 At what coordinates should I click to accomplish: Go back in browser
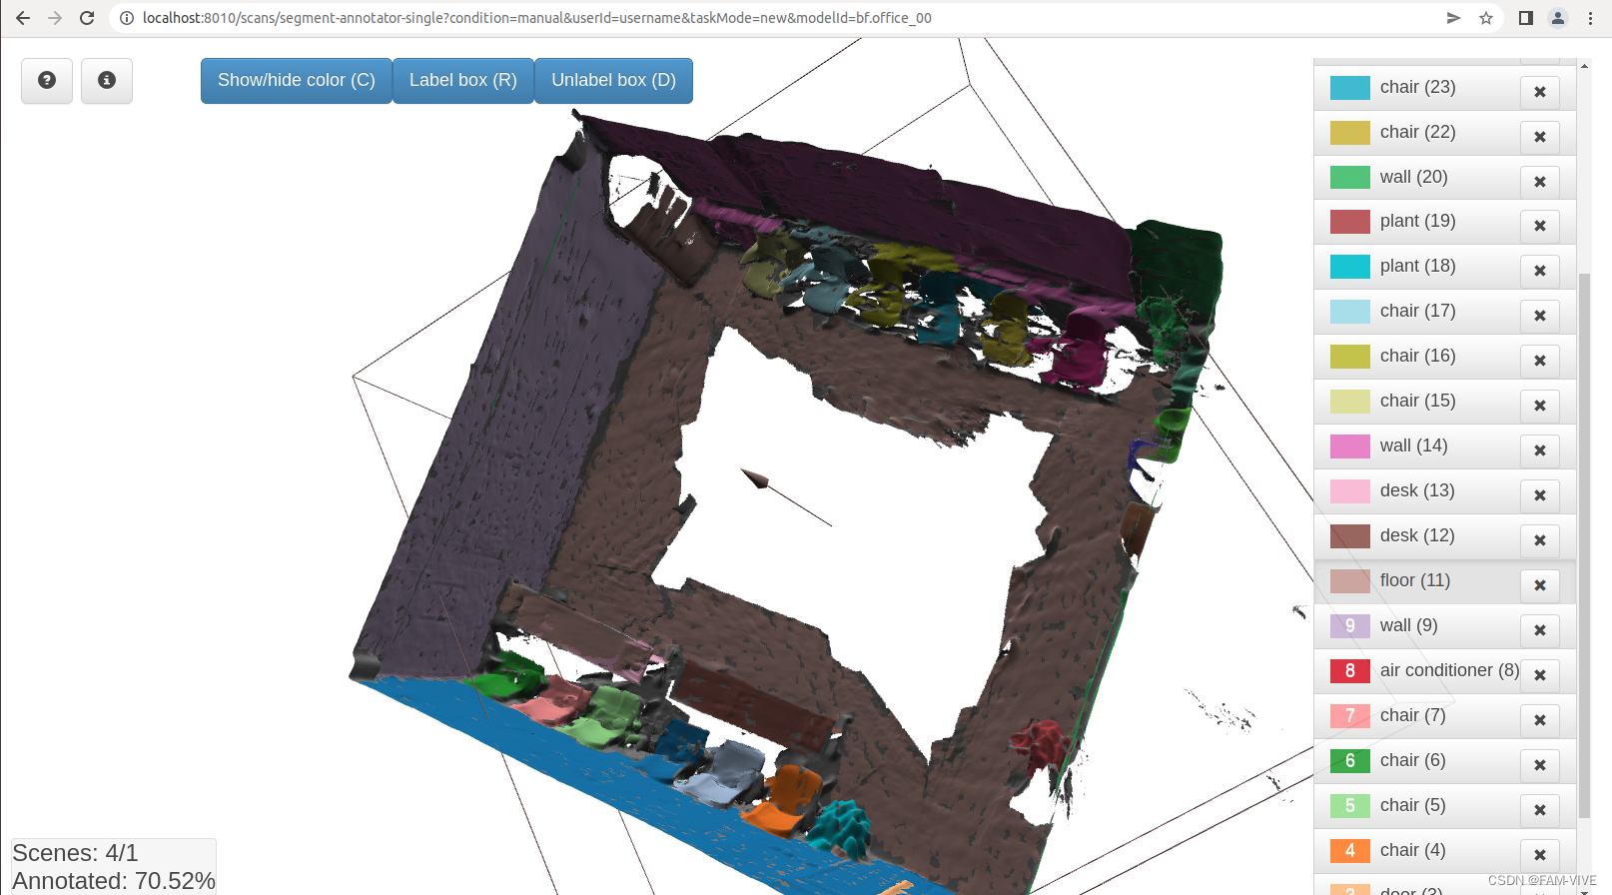pos(23,18)
